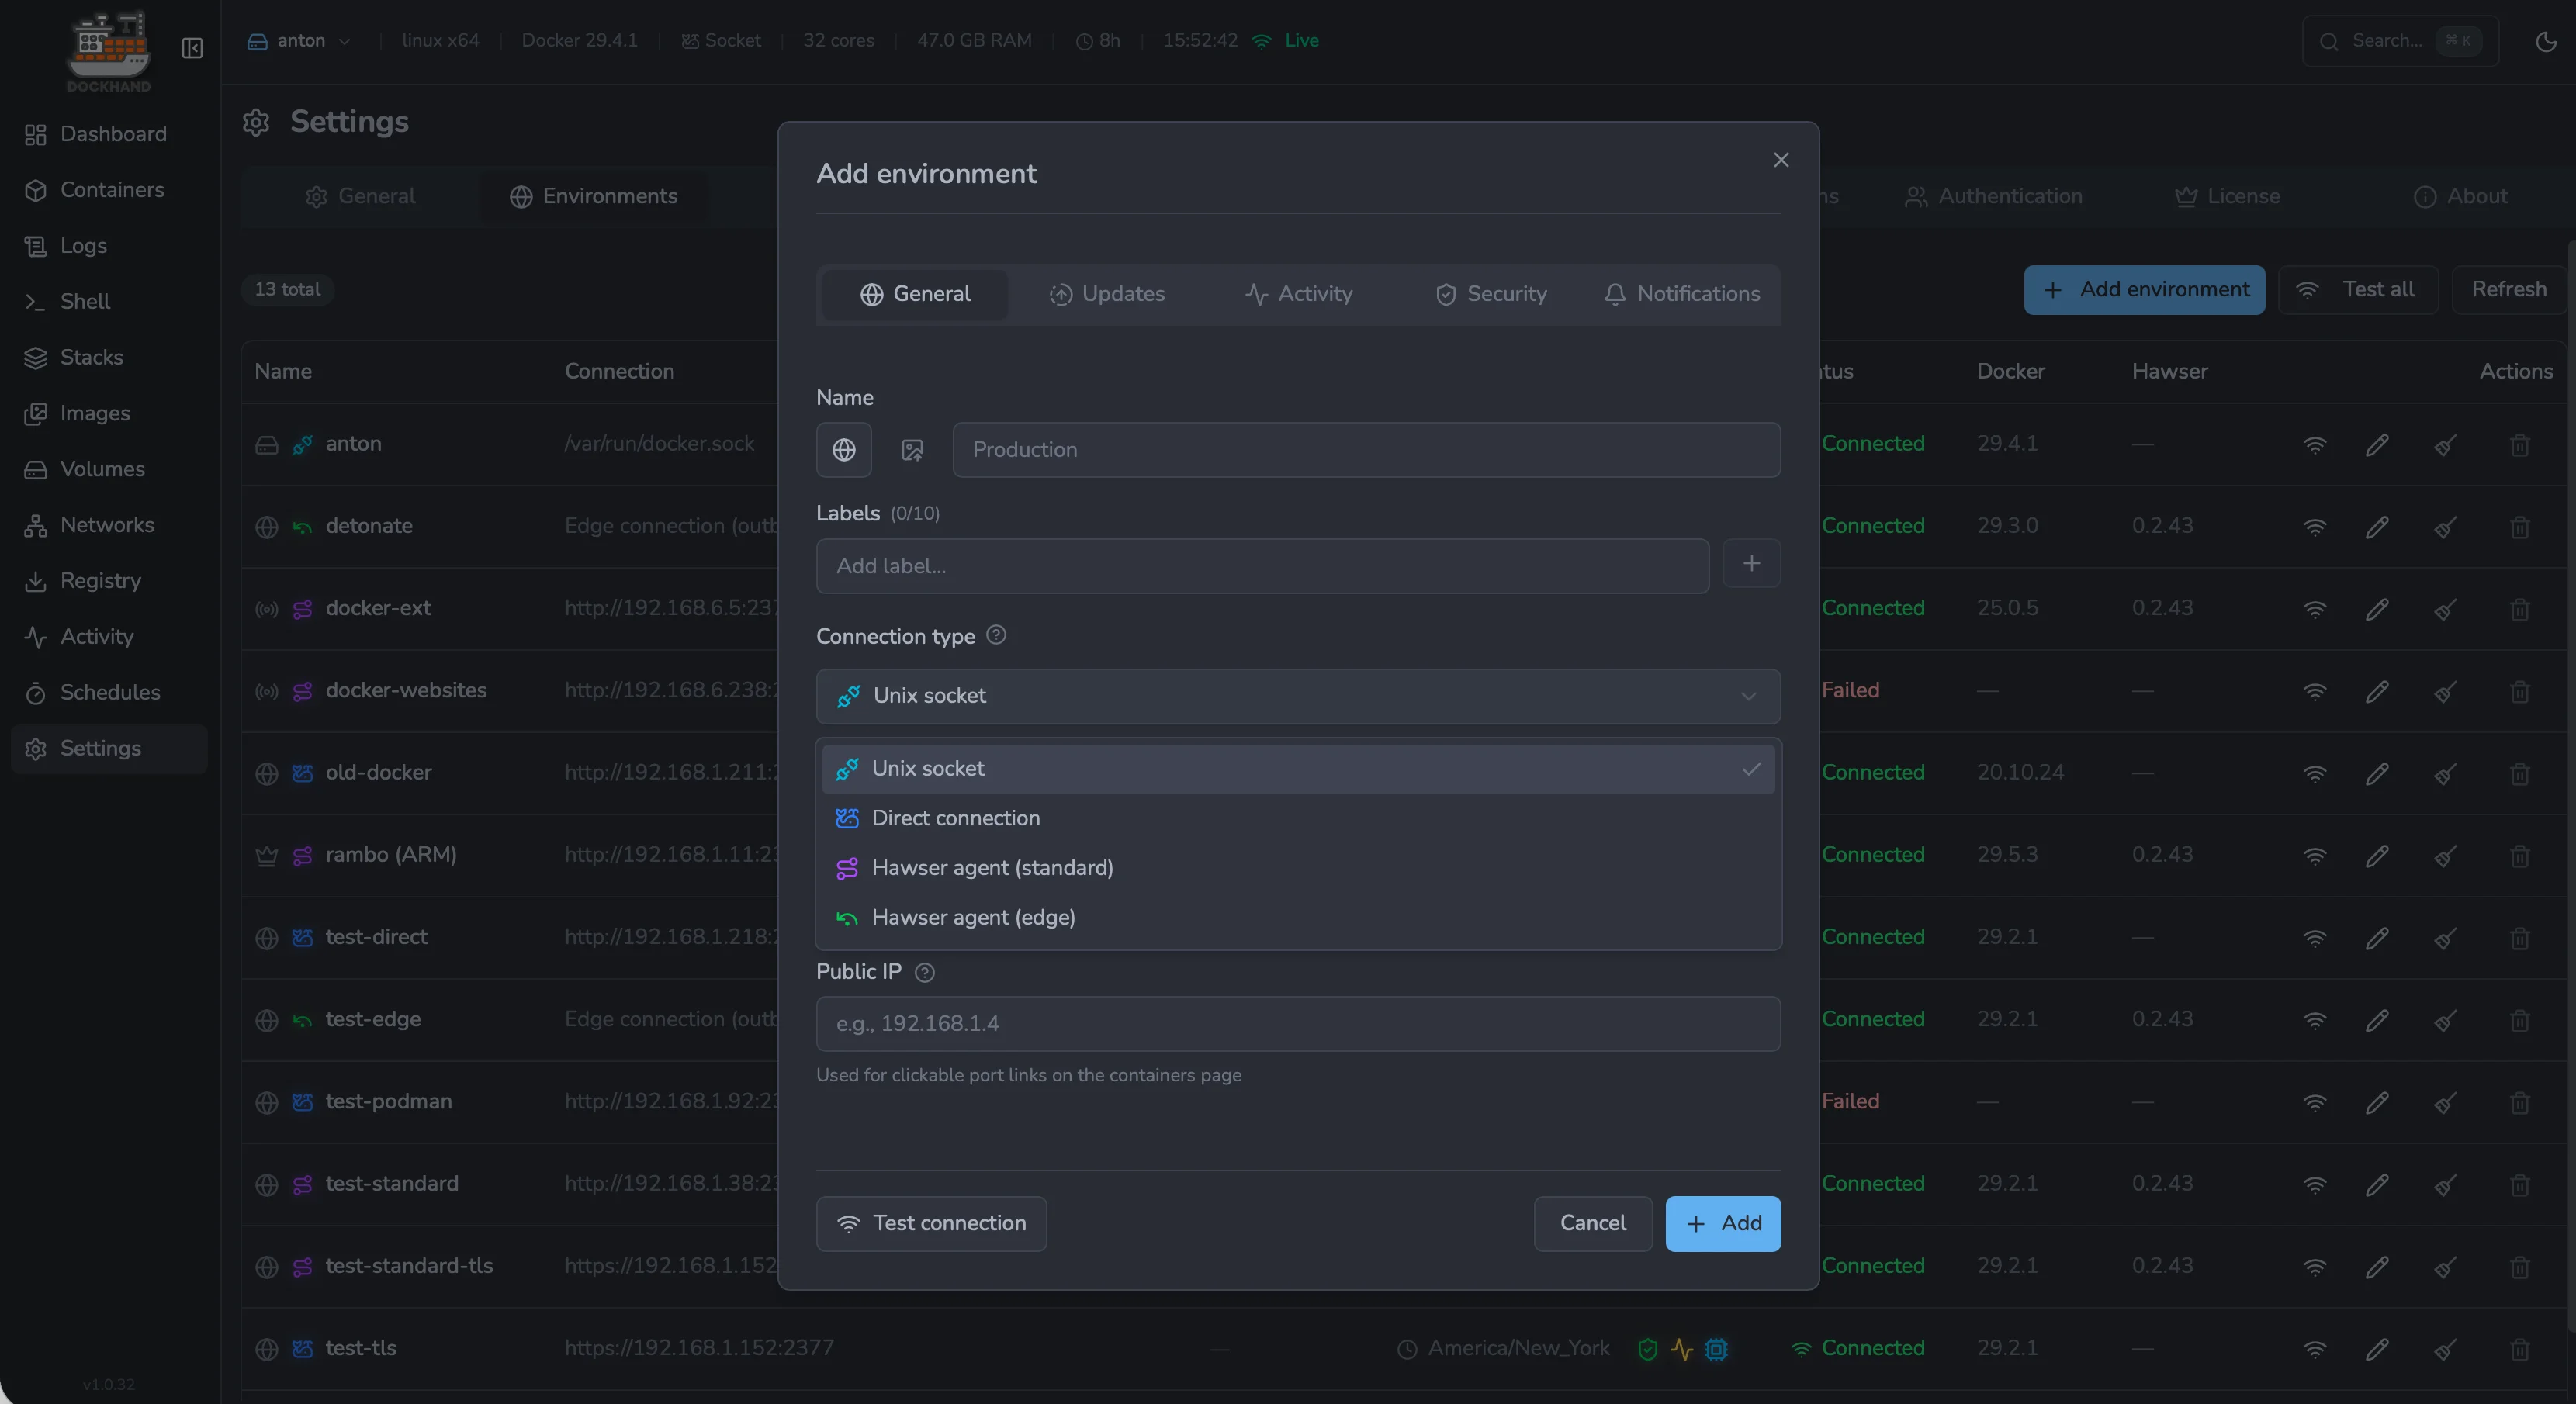The width and height of the screenshot is (2576, 1404).
Task: Choose Hawser agent (standard) option
Action: [1298, 868]
